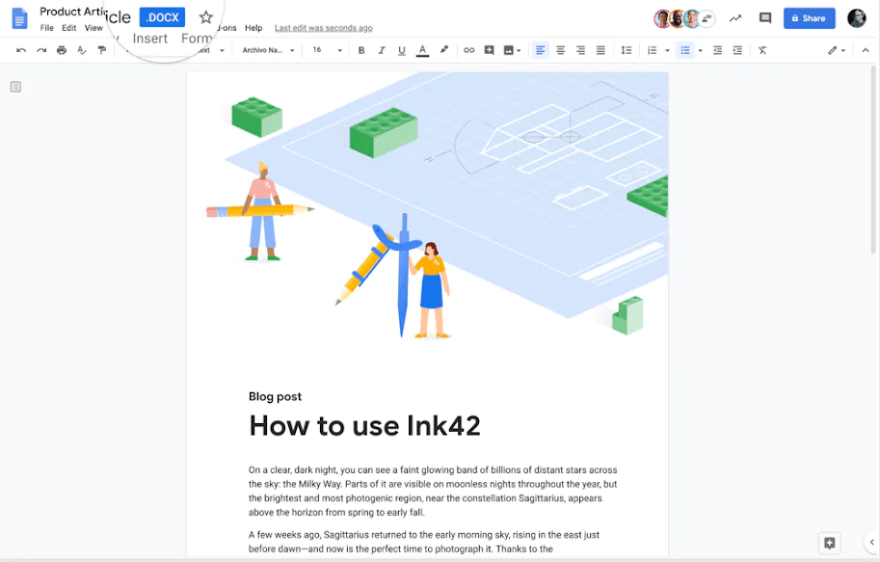Select justify alignment
880x562 pixels.
click(601, 50)
